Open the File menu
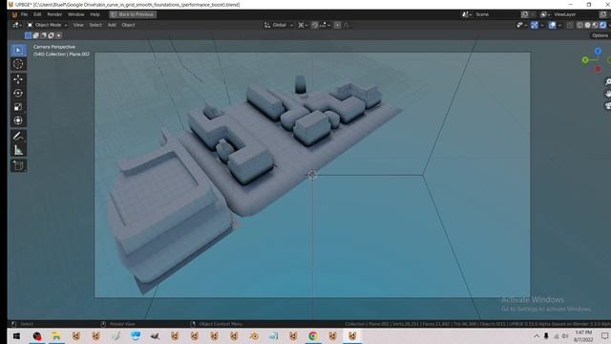Viewport: 611px width, 344px height. [24, 14]
